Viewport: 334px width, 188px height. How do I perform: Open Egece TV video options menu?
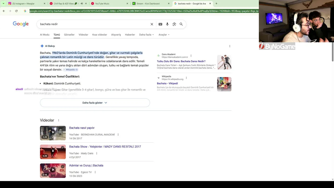tap(95, 172)
